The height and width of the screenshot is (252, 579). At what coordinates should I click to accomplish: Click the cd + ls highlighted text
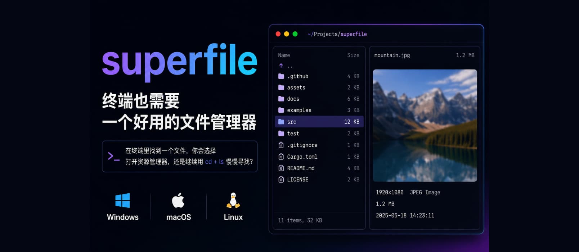[x=214, y=162]
